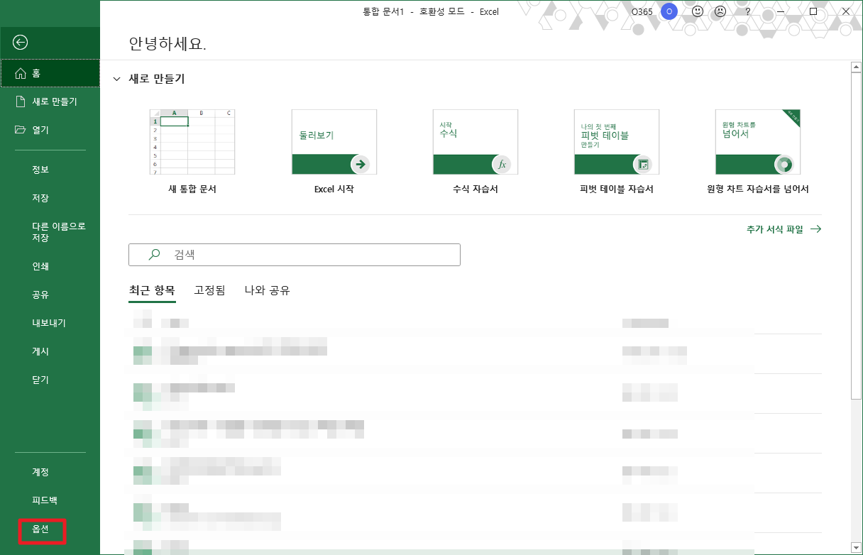863x555 pixels.
Task: Switch to the 나와 공유 tab
Action: pyautogui.click(x=267, y=290)
